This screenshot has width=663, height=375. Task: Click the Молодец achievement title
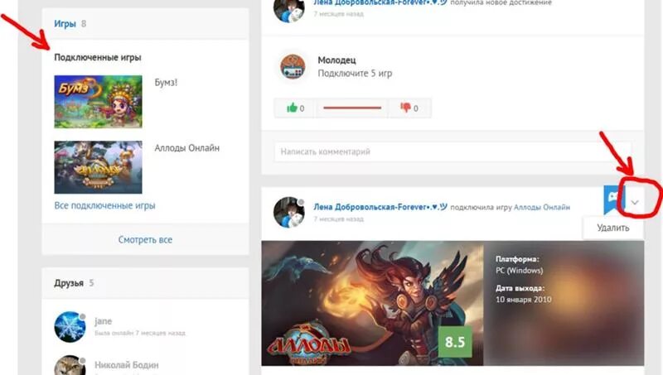336,60
